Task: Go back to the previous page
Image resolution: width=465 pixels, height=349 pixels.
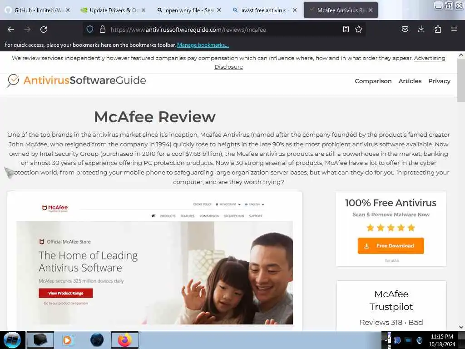Action: [11, 30]
